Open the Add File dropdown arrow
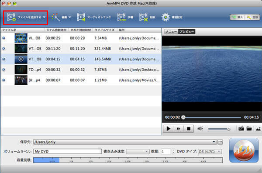262x173 pixels. (44, 17)
